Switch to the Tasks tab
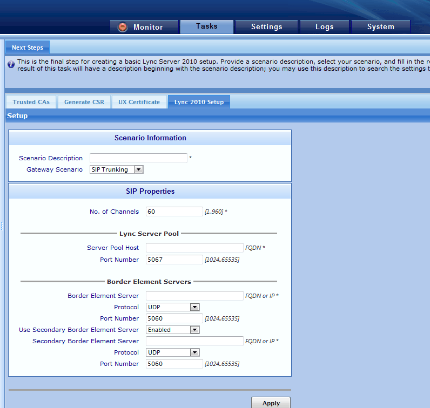The width and height of the screenshot is (430, 408). point(207,26)
